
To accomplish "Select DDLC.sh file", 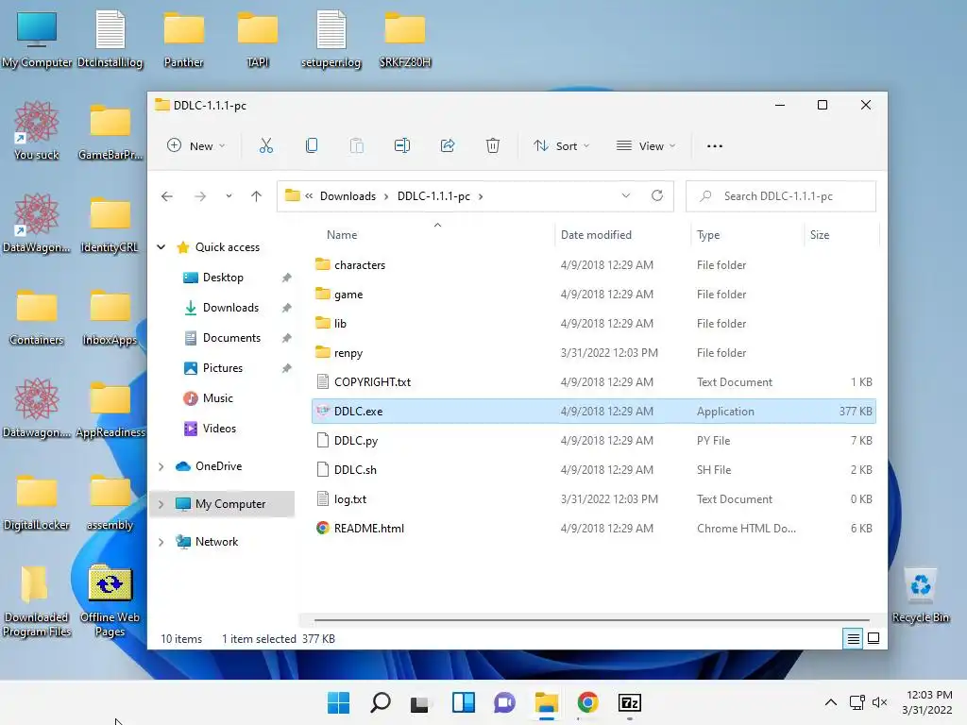I will click(x=593, y=470).
